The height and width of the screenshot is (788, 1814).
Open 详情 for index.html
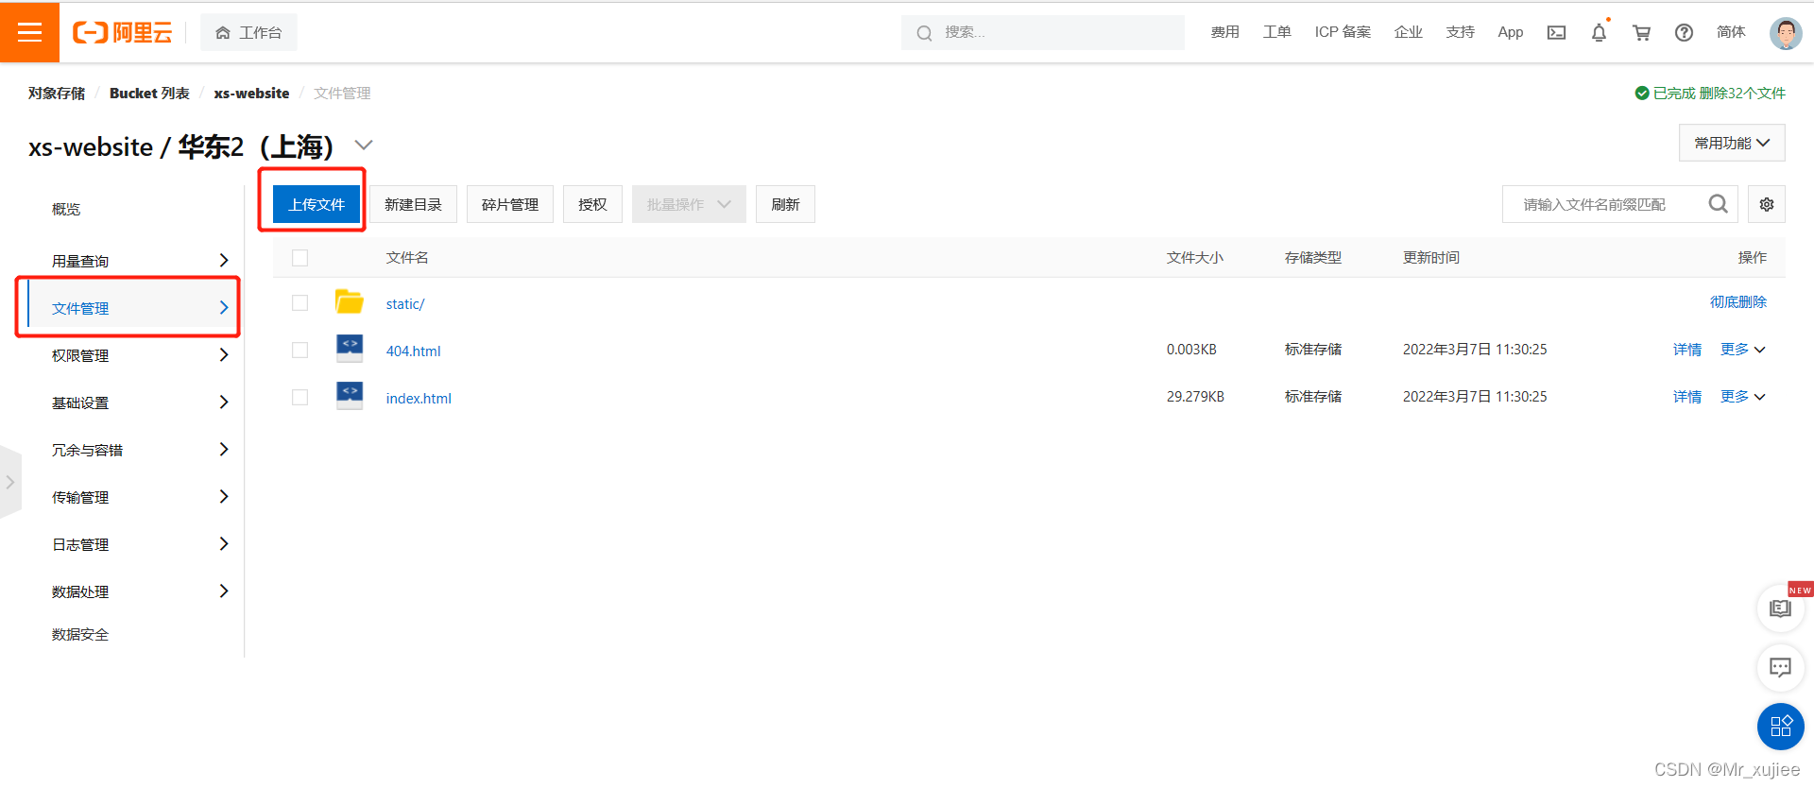pyautogui.click(x=1687, y=397)
